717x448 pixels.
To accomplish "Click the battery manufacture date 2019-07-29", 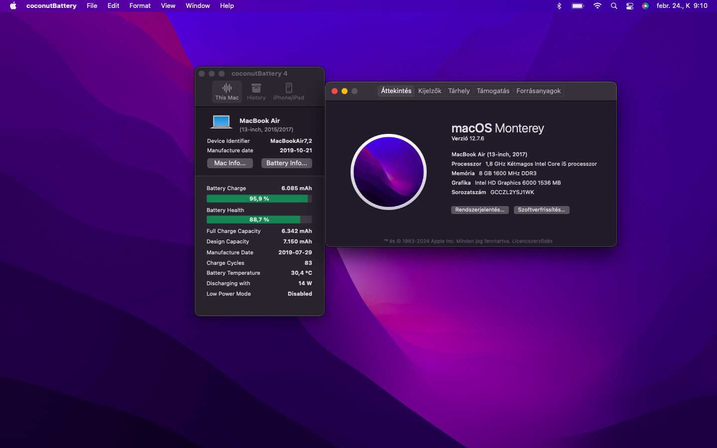I will coord(295,252).
